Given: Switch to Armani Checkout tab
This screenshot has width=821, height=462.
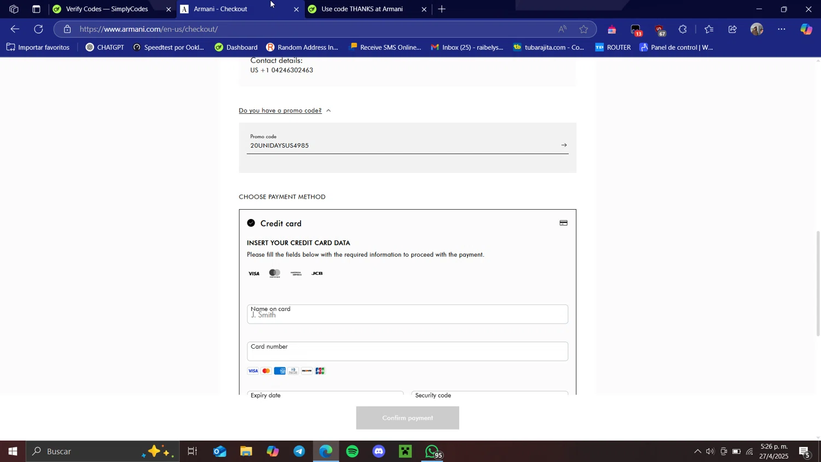Looking at the screenshot, I should [x=221, y=9].
